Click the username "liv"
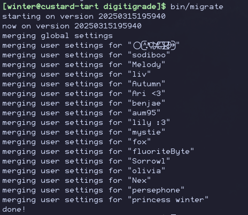This screenshot has width=248, height=215. (139, 75)
